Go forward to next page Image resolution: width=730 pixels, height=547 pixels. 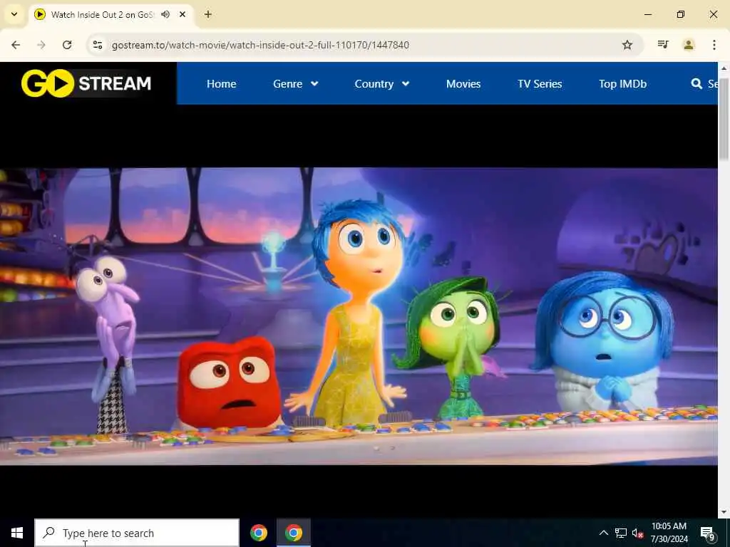pyautogui.click(x=41, y=45)
